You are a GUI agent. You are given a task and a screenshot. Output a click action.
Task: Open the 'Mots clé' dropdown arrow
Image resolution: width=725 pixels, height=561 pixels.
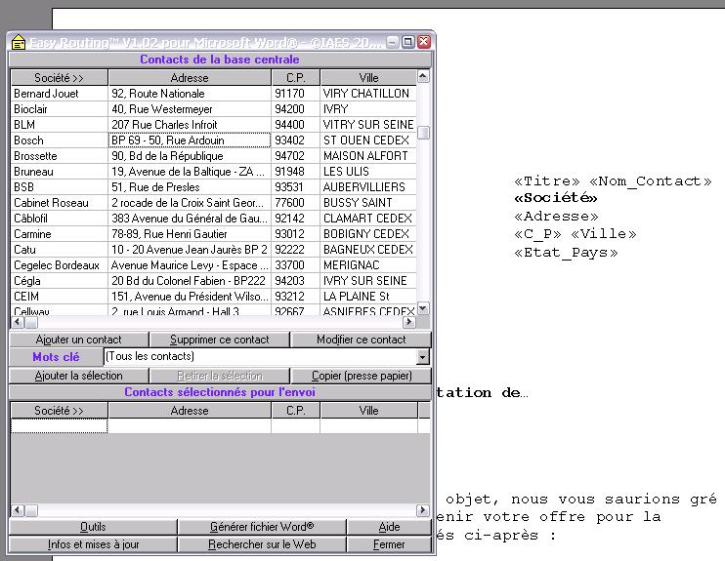click(422, 357)
